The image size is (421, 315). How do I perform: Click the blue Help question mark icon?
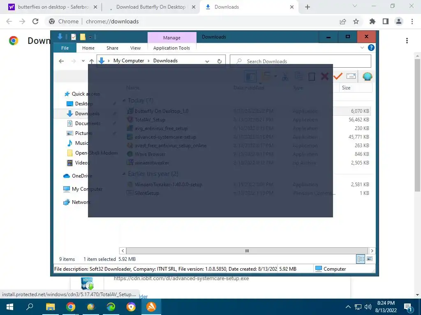[371, 48]
